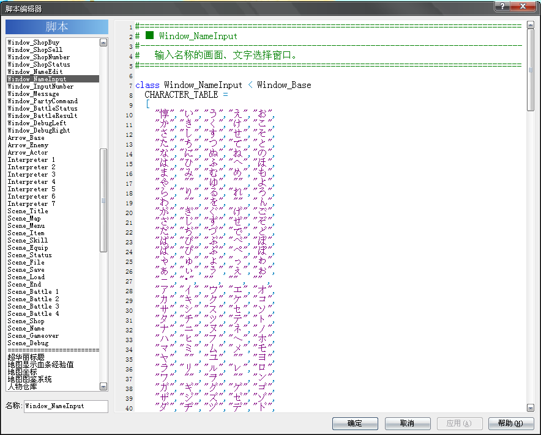Click script list scroll down arrow
This screenshot has height=435, width=541.
coord(103,387)
